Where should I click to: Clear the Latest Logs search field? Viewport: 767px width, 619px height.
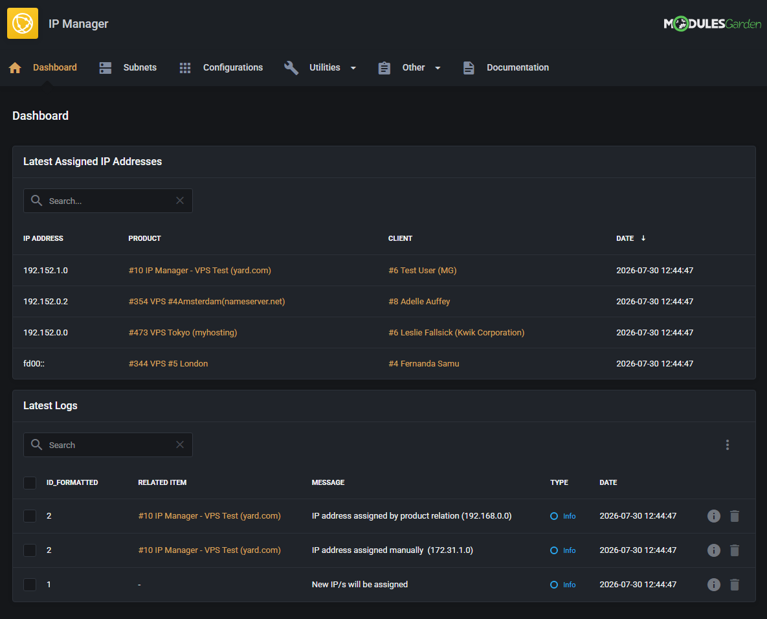pos(180,445)
